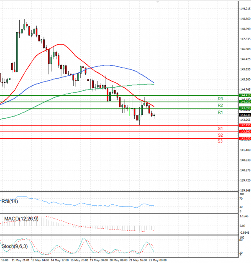Select the 142.750 red price tag

[x=245, y=125]
